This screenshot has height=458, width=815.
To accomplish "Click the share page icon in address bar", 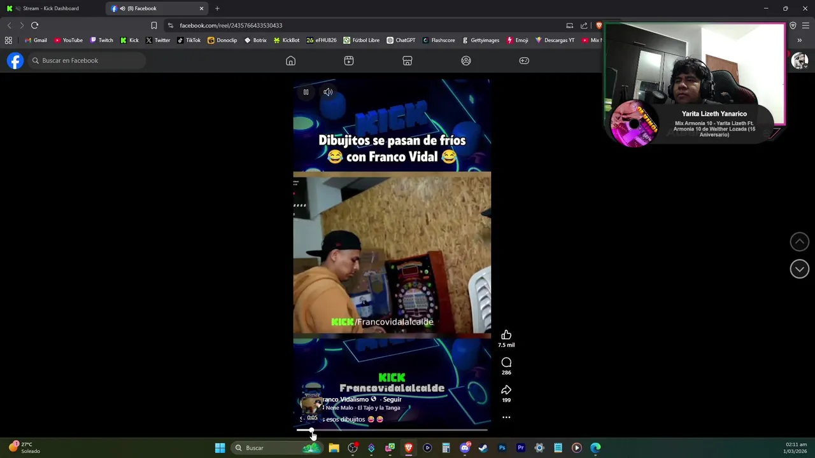I will (584, 25).
